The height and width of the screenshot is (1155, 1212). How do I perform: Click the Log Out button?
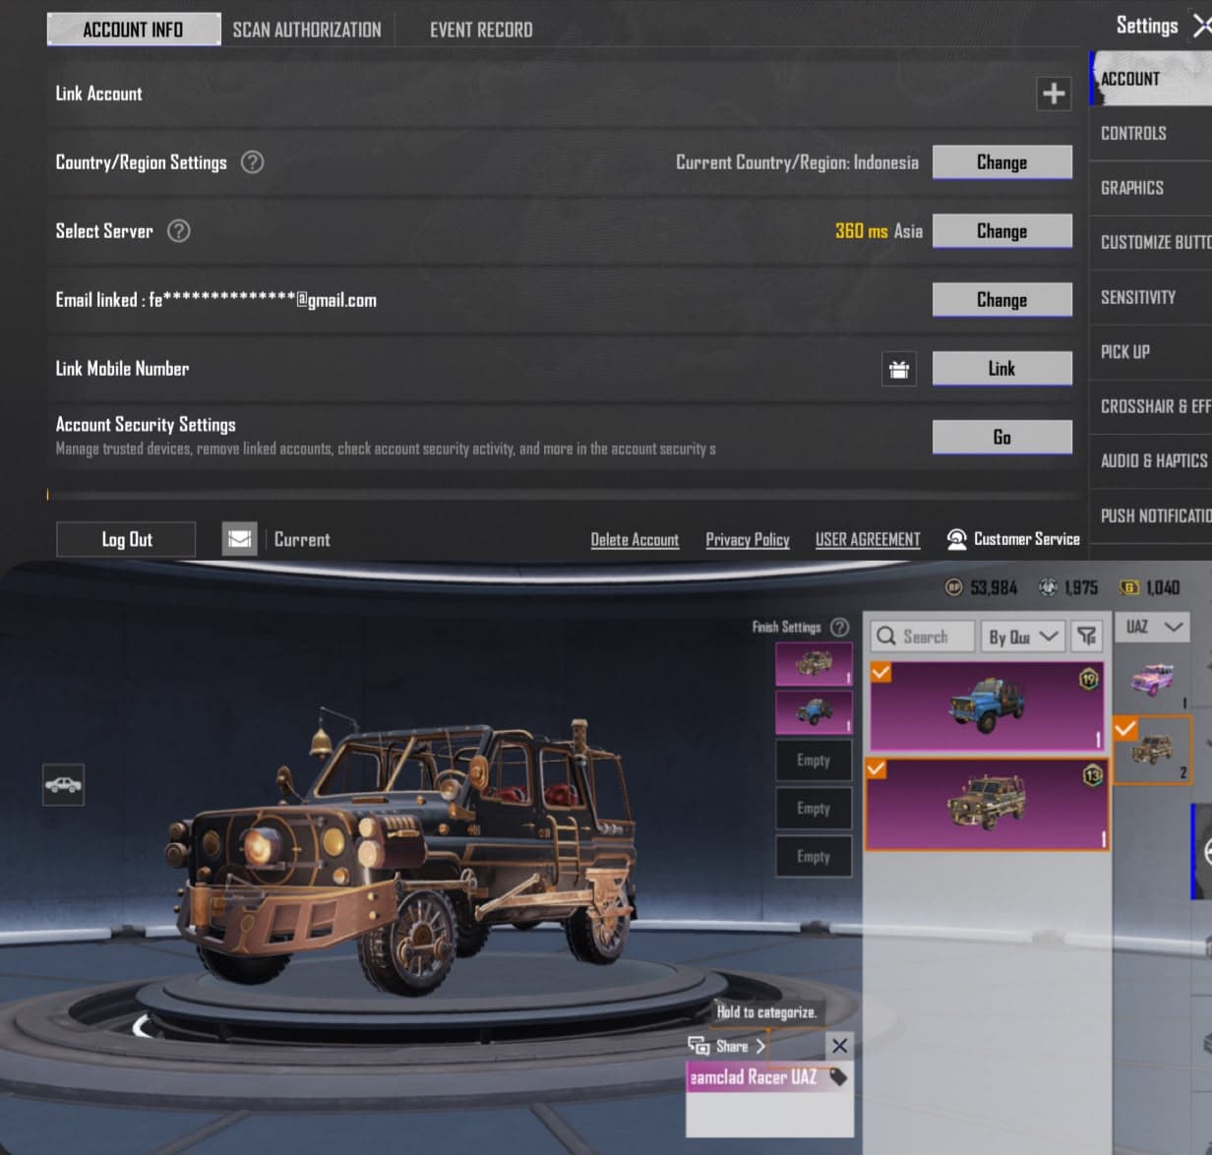126,539
